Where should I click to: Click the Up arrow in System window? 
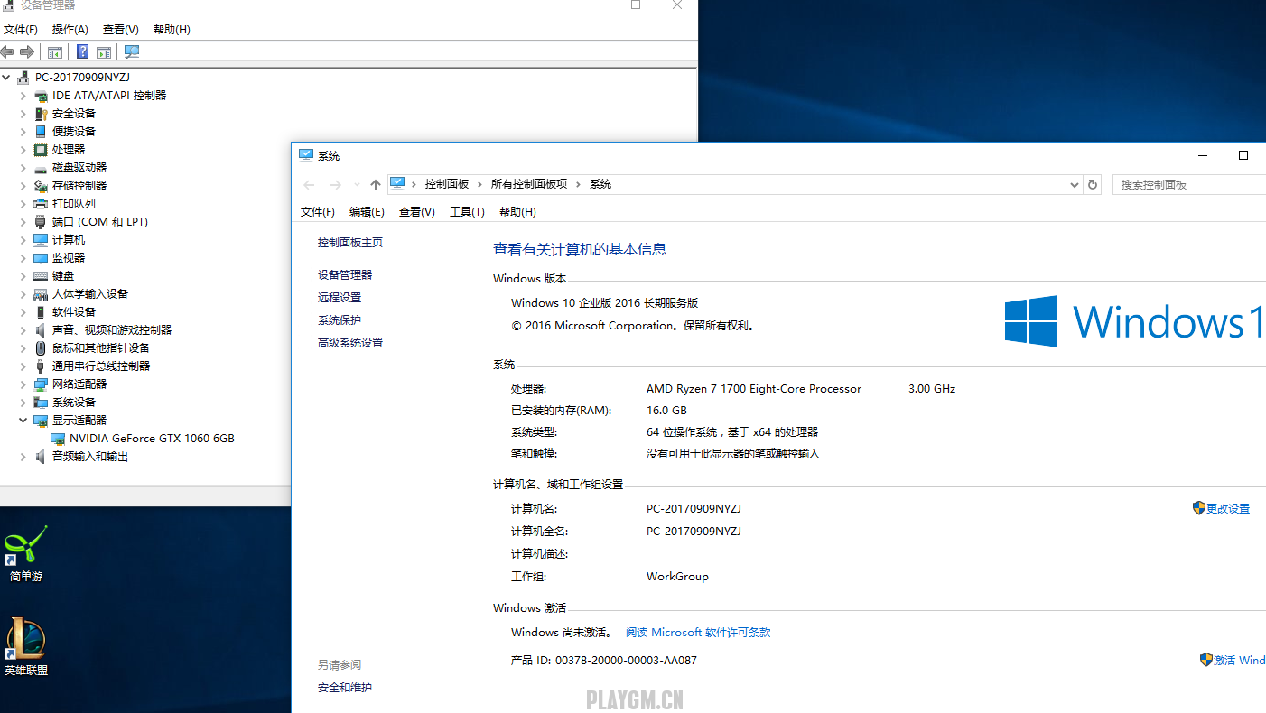click(x=376, y=185)
